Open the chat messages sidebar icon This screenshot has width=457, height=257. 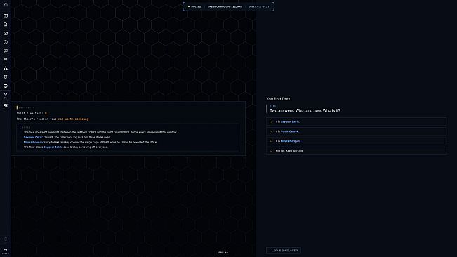click(6, 51)
